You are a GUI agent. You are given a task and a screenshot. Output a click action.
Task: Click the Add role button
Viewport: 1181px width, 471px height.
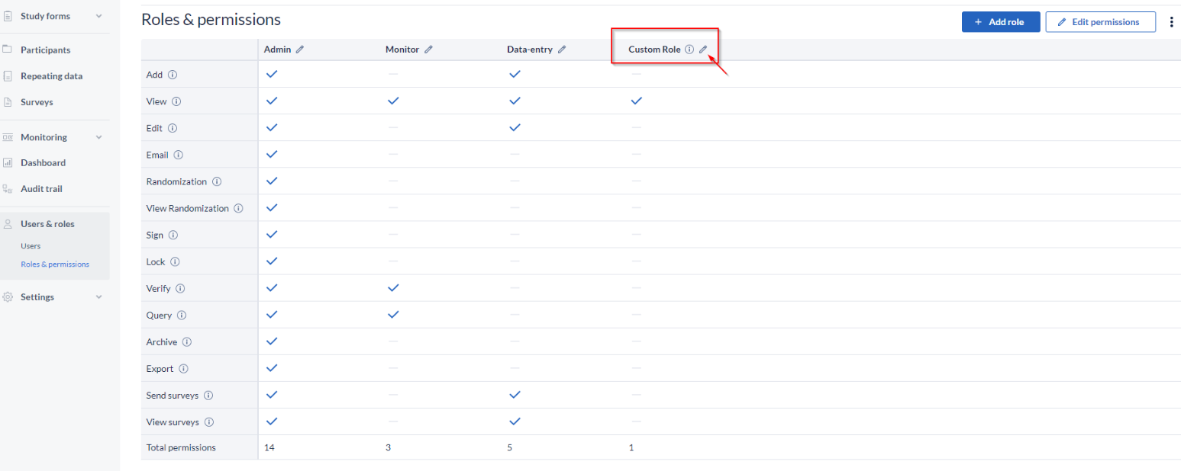coord(1001,22)
